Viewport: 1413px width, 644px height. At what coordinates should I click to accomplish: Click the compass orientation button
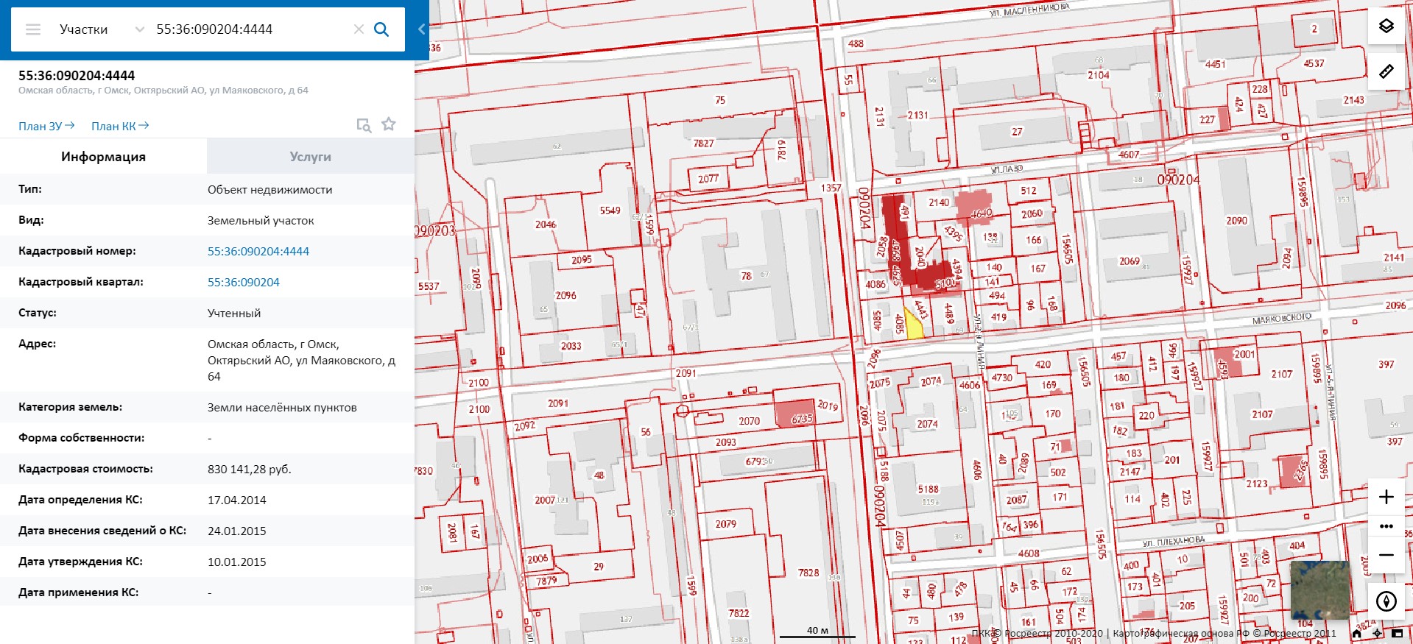[1386, 601]
